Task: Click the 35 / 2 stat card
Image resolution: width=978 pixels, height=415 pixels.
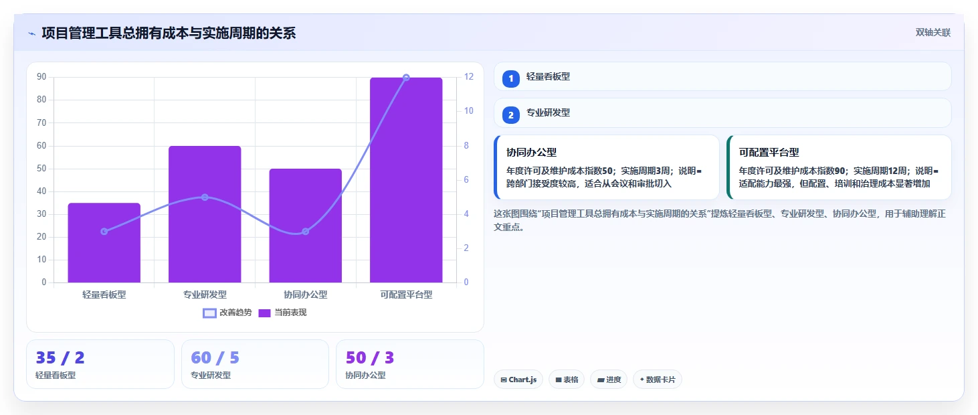Action: point(100,364)
